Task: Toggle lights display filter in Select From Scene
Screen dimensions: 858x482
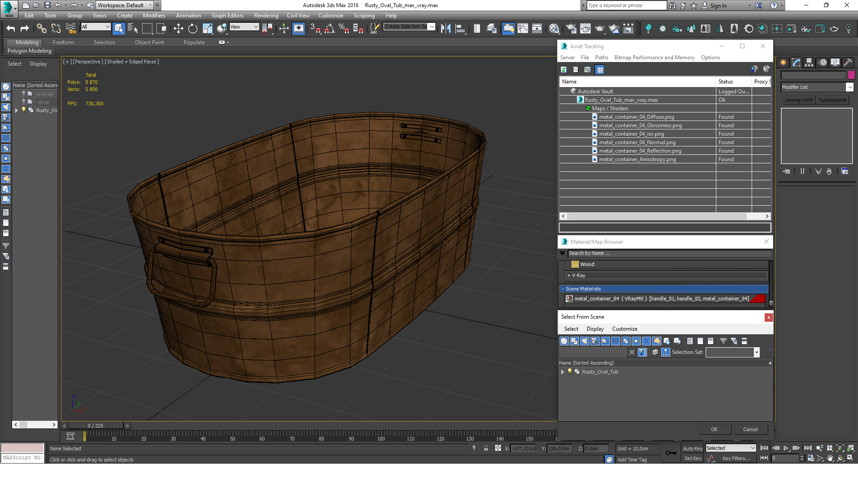Action: point(585,341)
